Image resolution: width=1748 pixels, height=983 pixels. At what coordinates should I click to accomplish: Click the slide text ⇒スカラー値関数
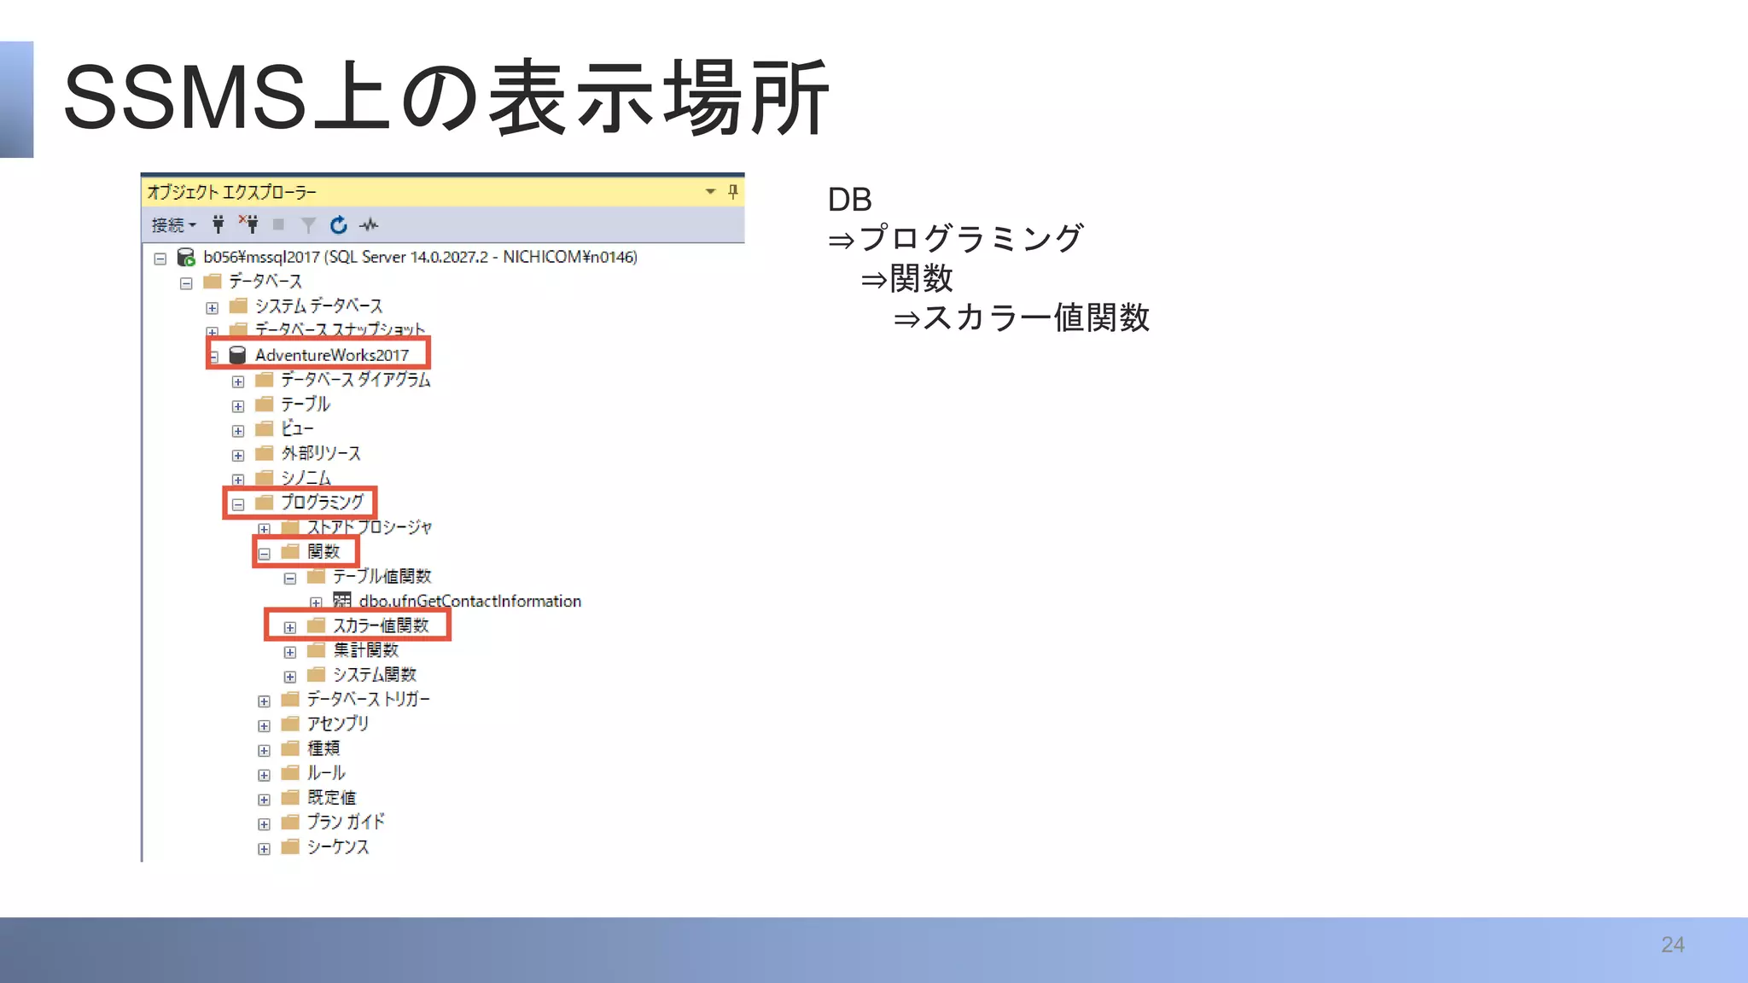[1022, 317]
